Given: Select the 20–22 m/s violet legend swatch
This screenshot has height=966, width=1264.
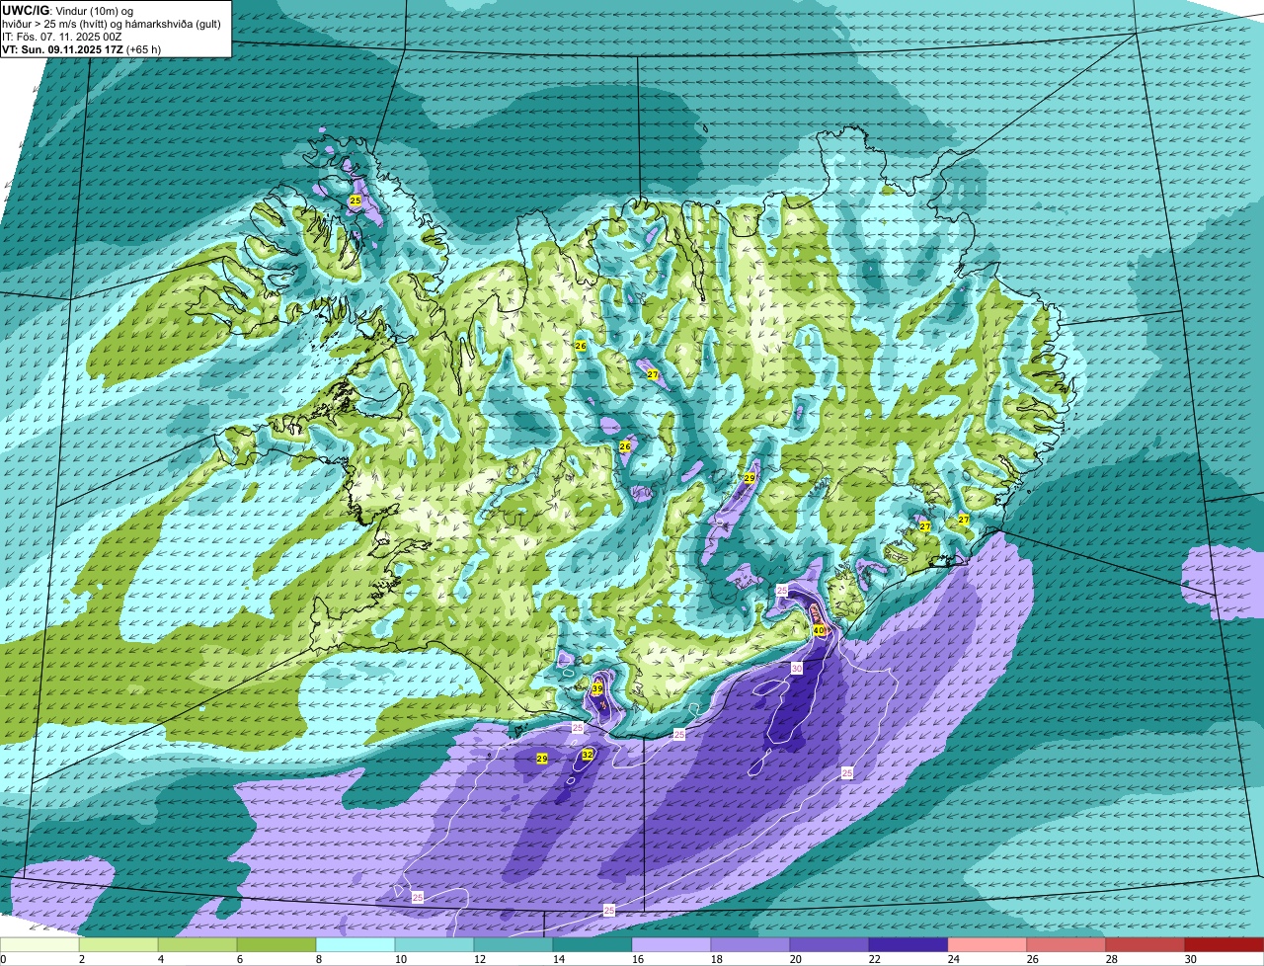Looking at the screenshot, I should (829, 945).
